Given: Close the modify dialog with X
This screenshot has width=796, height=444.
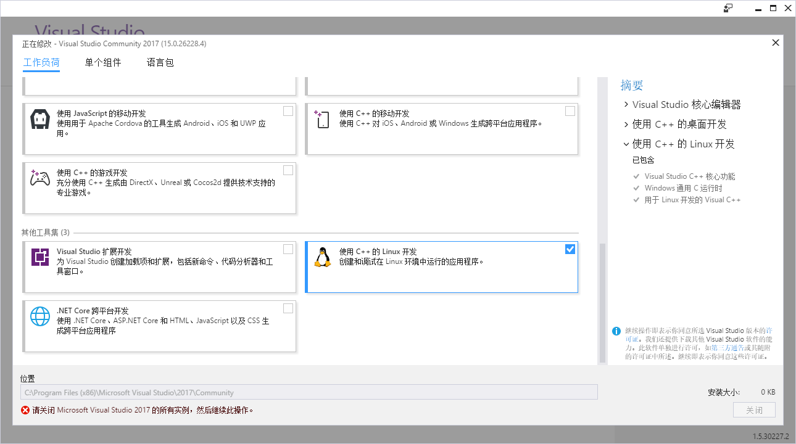Looking at the screenshot, I should click(x=776, y=43).
